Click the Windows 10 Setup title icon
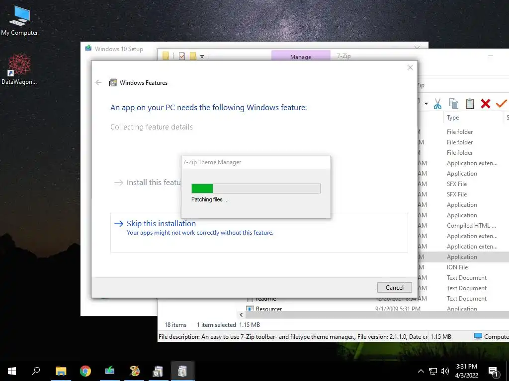This screenshot has width=509, height=381. click(88, 48)
